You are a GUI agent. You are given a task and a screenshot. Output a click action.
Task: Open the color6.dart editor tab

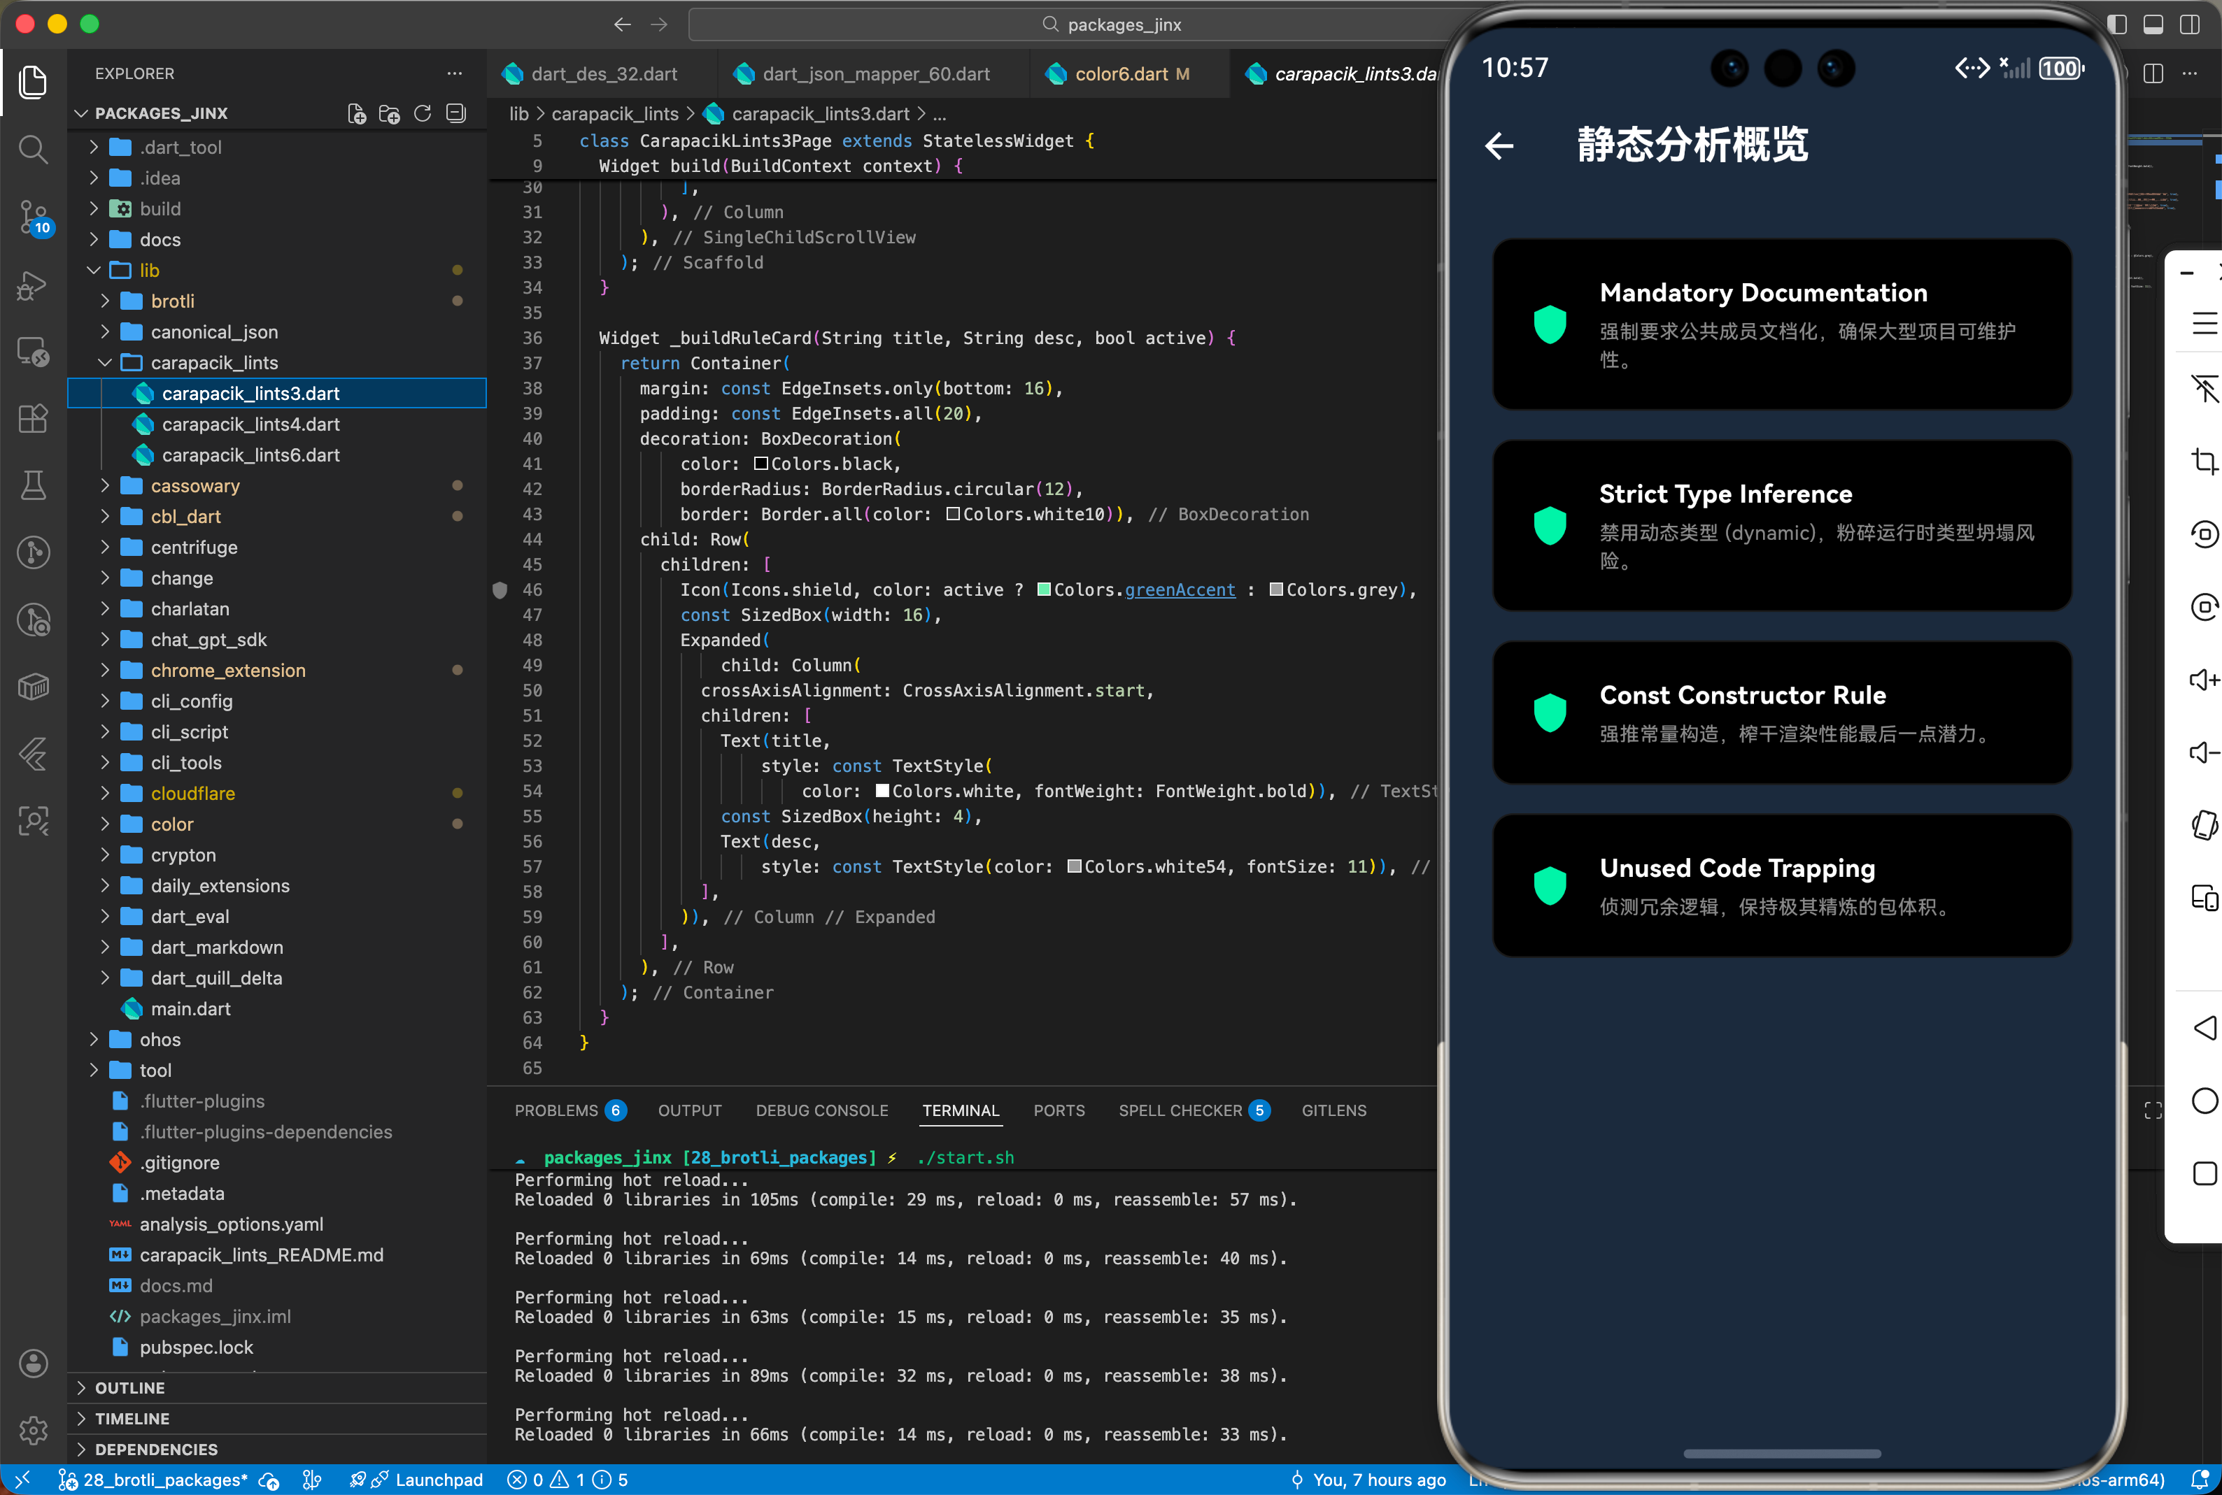point(1121,74)
